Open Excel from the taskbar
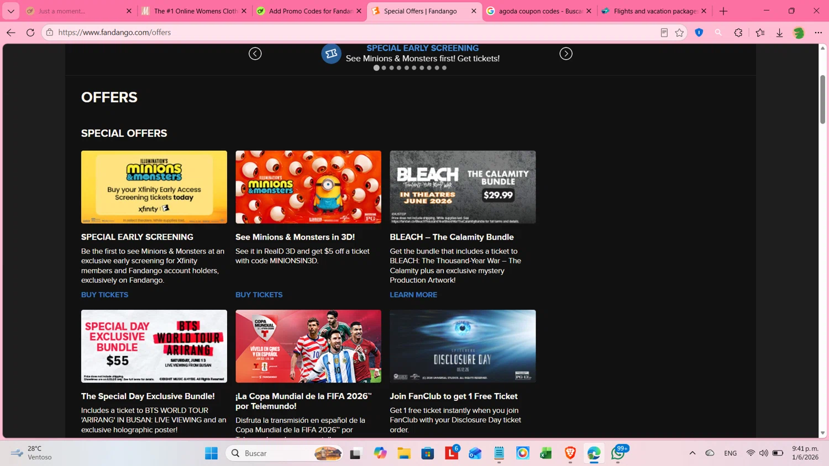The height and width of the screenshot is (466, 829). click(546, 453)
